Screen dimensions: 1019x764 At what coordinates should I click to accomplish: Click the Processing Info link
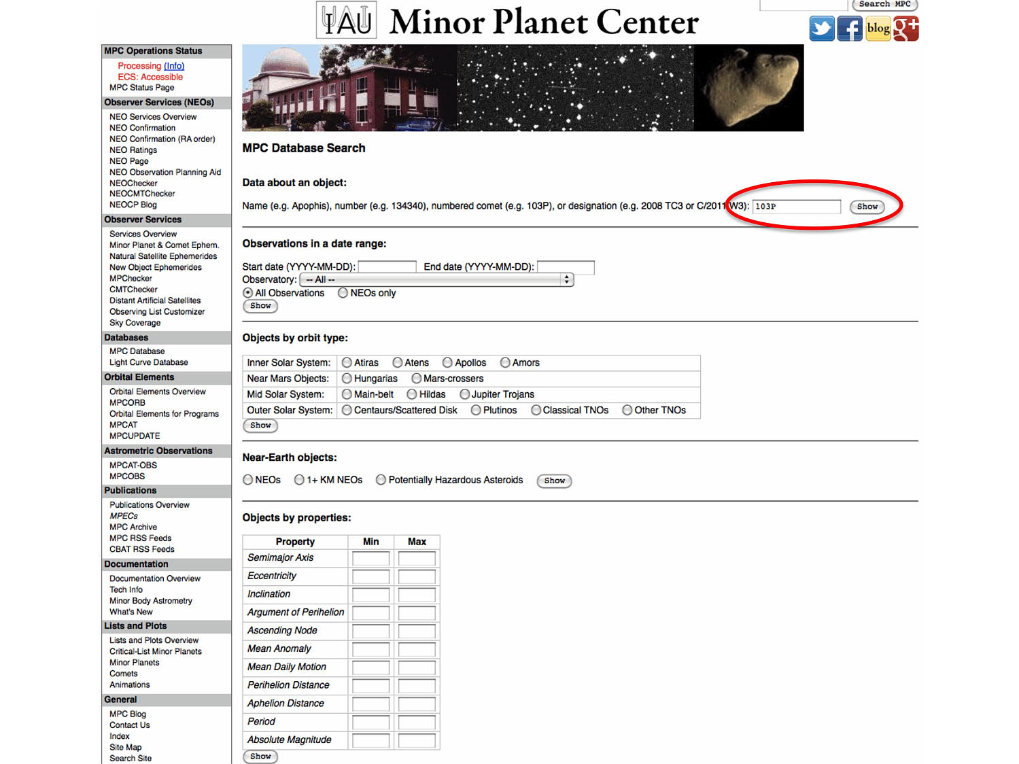[174, 66]
